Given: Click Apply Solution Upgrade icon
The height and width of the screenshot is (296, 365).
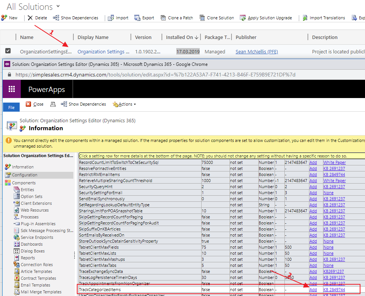Looking at the screenshot, I should click(x=243, y=18).
